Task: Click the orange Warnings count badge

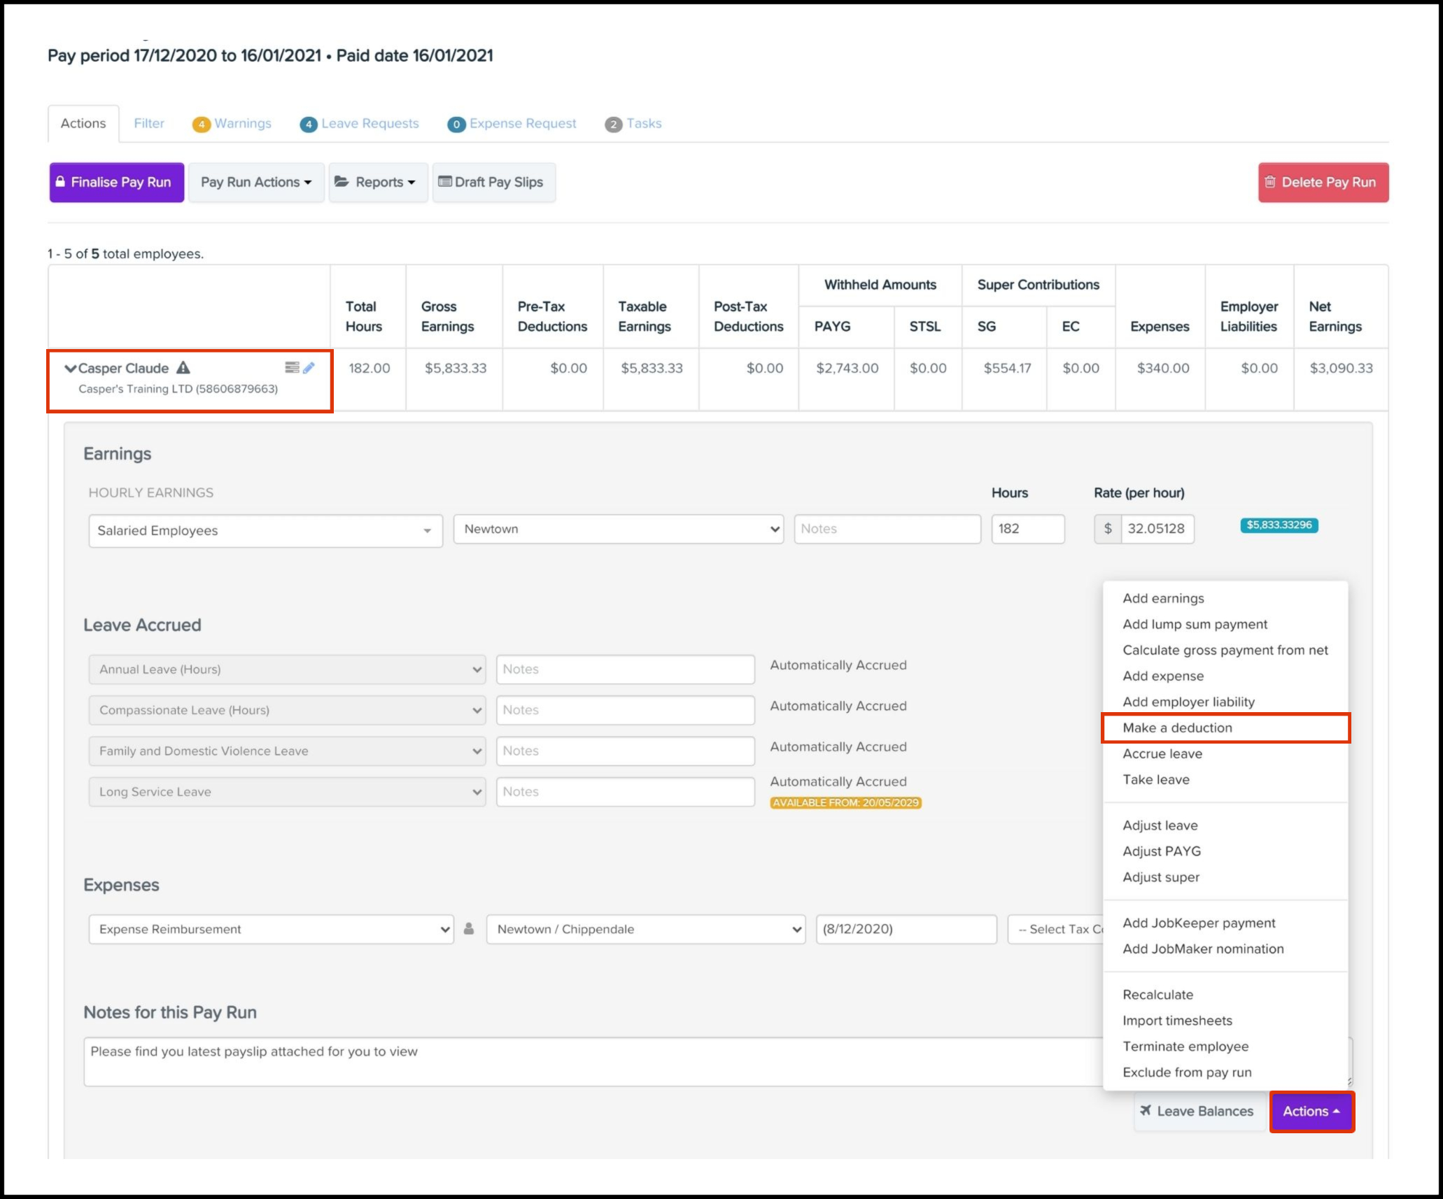Action: [x=201, y=125]
